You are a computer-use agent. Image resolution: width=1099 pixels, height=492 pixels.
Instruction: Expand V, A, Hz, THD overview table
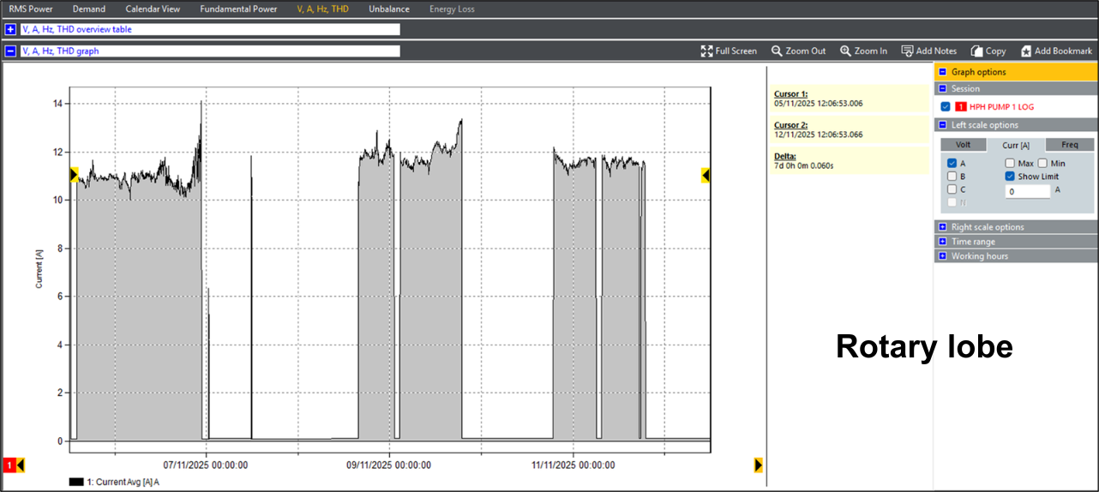coord(10,29)
